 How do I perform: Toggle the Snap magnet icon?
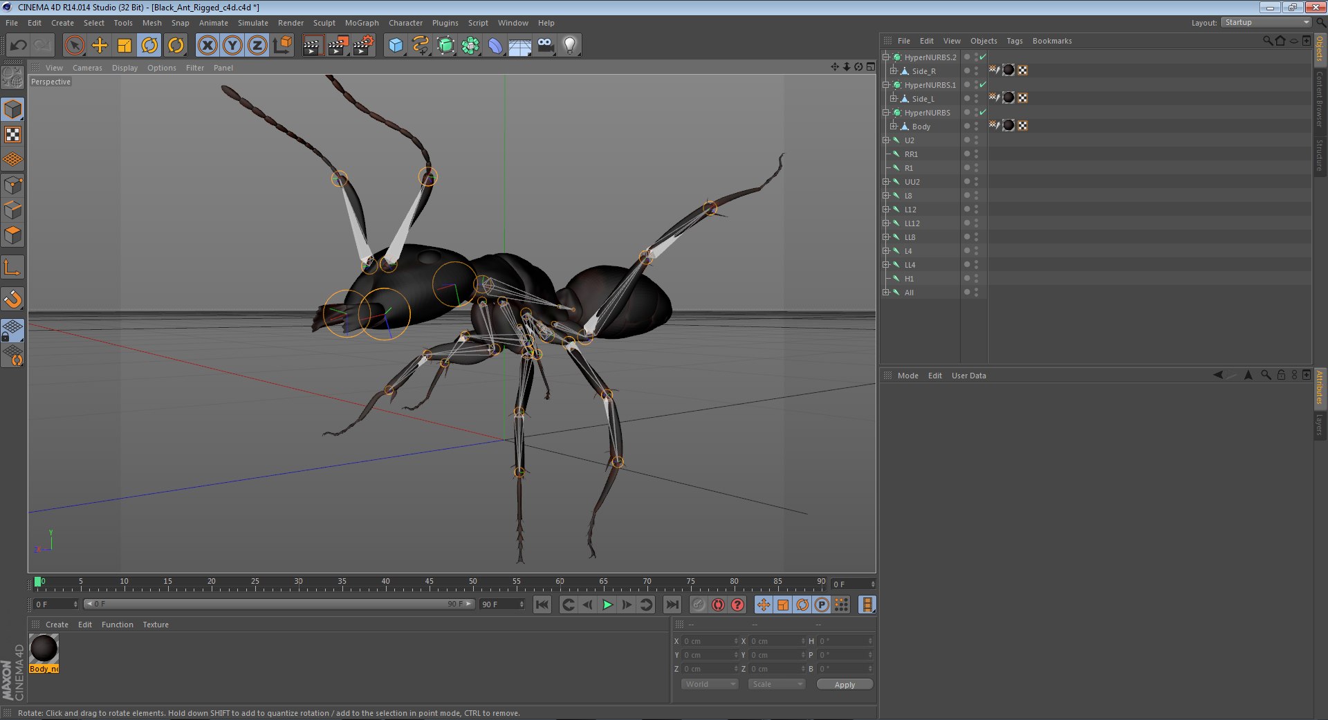(12, 299)
